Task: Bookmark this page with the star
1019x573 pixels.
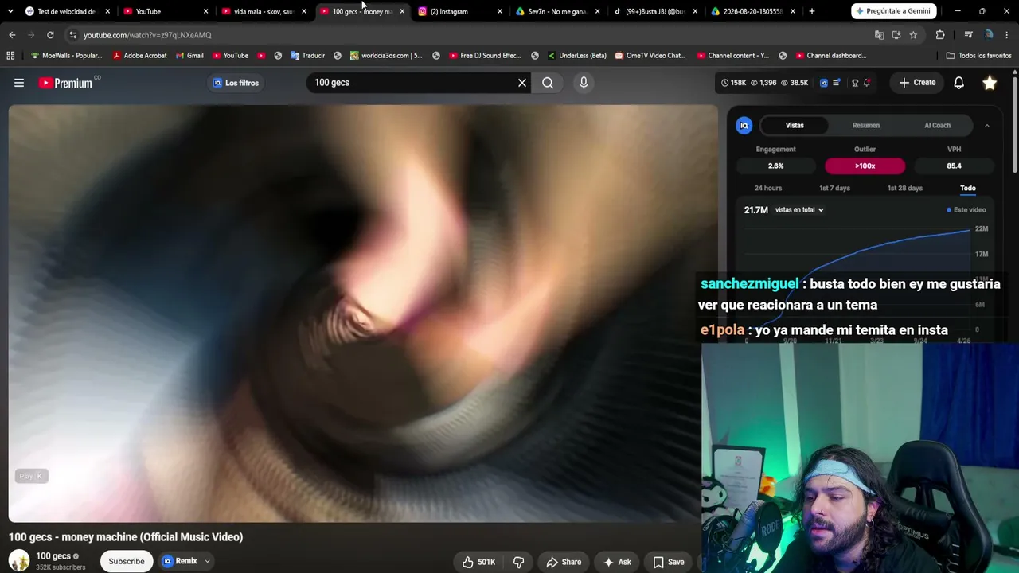Action: click(913, 35)
